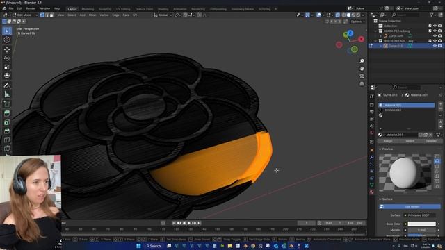The image size is (445, 250).
Task: Open the outliner filter dropdown
Action: pos(432,15)
